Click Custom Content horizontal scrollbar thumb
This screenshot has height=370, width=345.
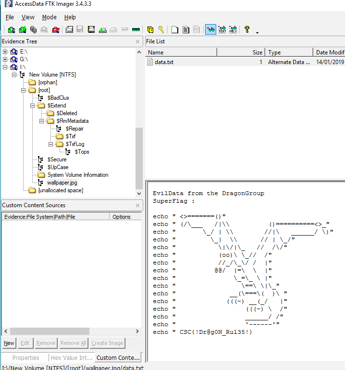point(49,331)
